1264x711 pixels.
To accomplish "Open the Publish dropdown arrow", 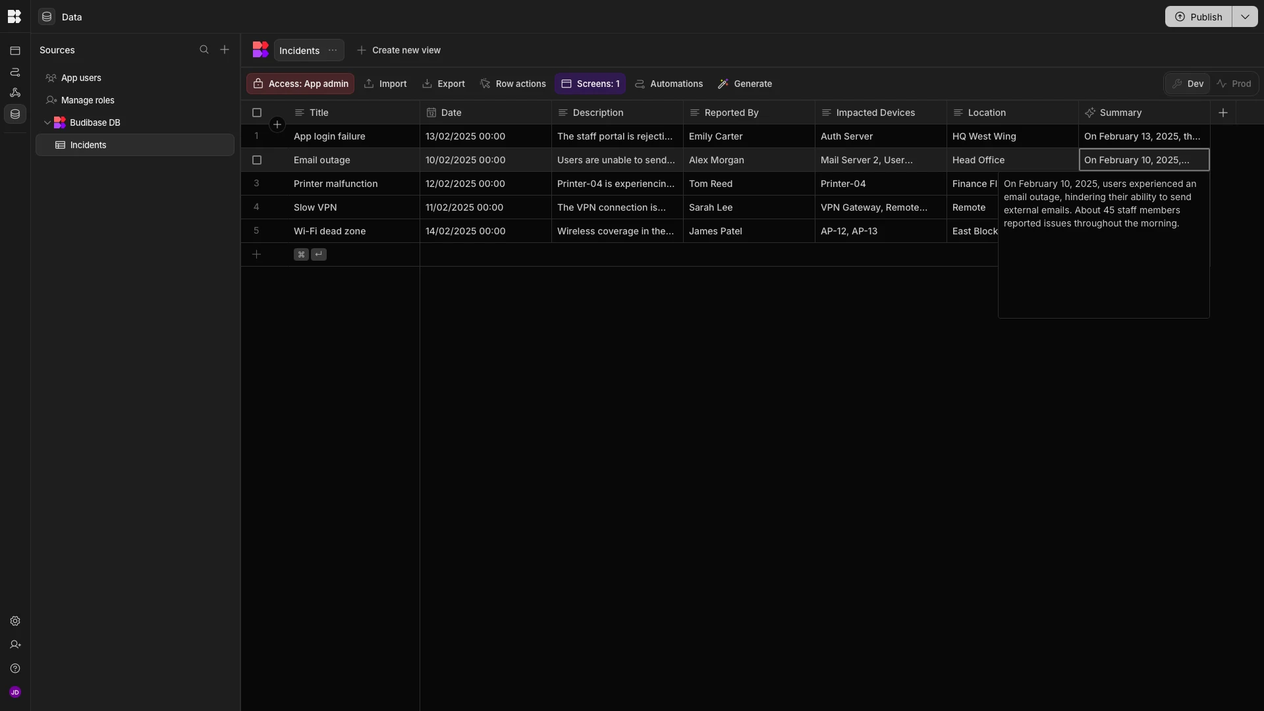I will pos(1245,17).
